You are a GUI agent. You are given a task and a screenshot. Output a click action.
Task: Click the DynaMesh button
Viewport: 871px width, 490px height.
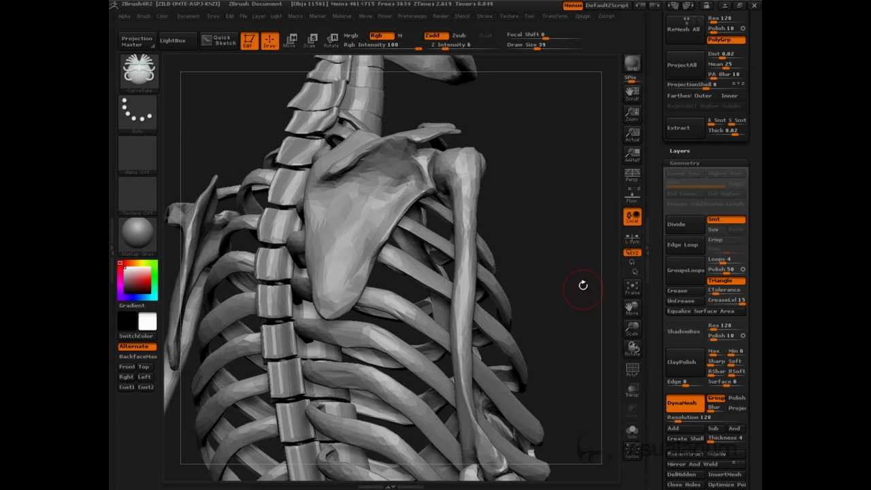pyautogui.click(x=685, y=403)
